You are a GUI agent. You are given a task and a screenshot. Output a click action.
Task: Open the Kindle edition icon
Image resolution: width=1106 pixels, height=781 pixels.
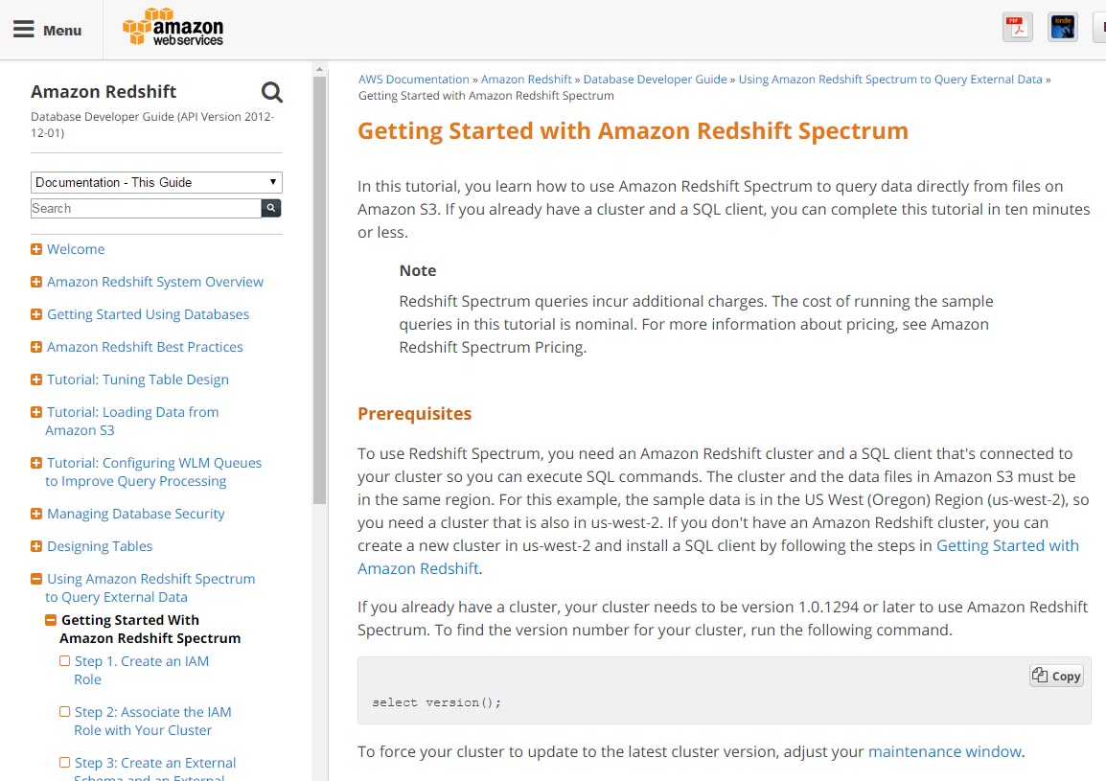tap(1062, 26)
